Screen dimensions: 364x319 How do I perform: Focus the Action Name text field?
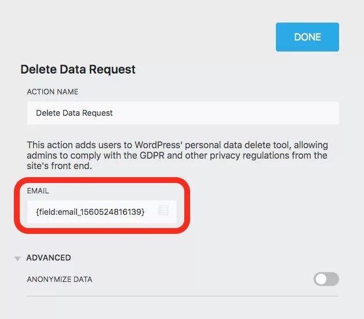tap(183, 113)
